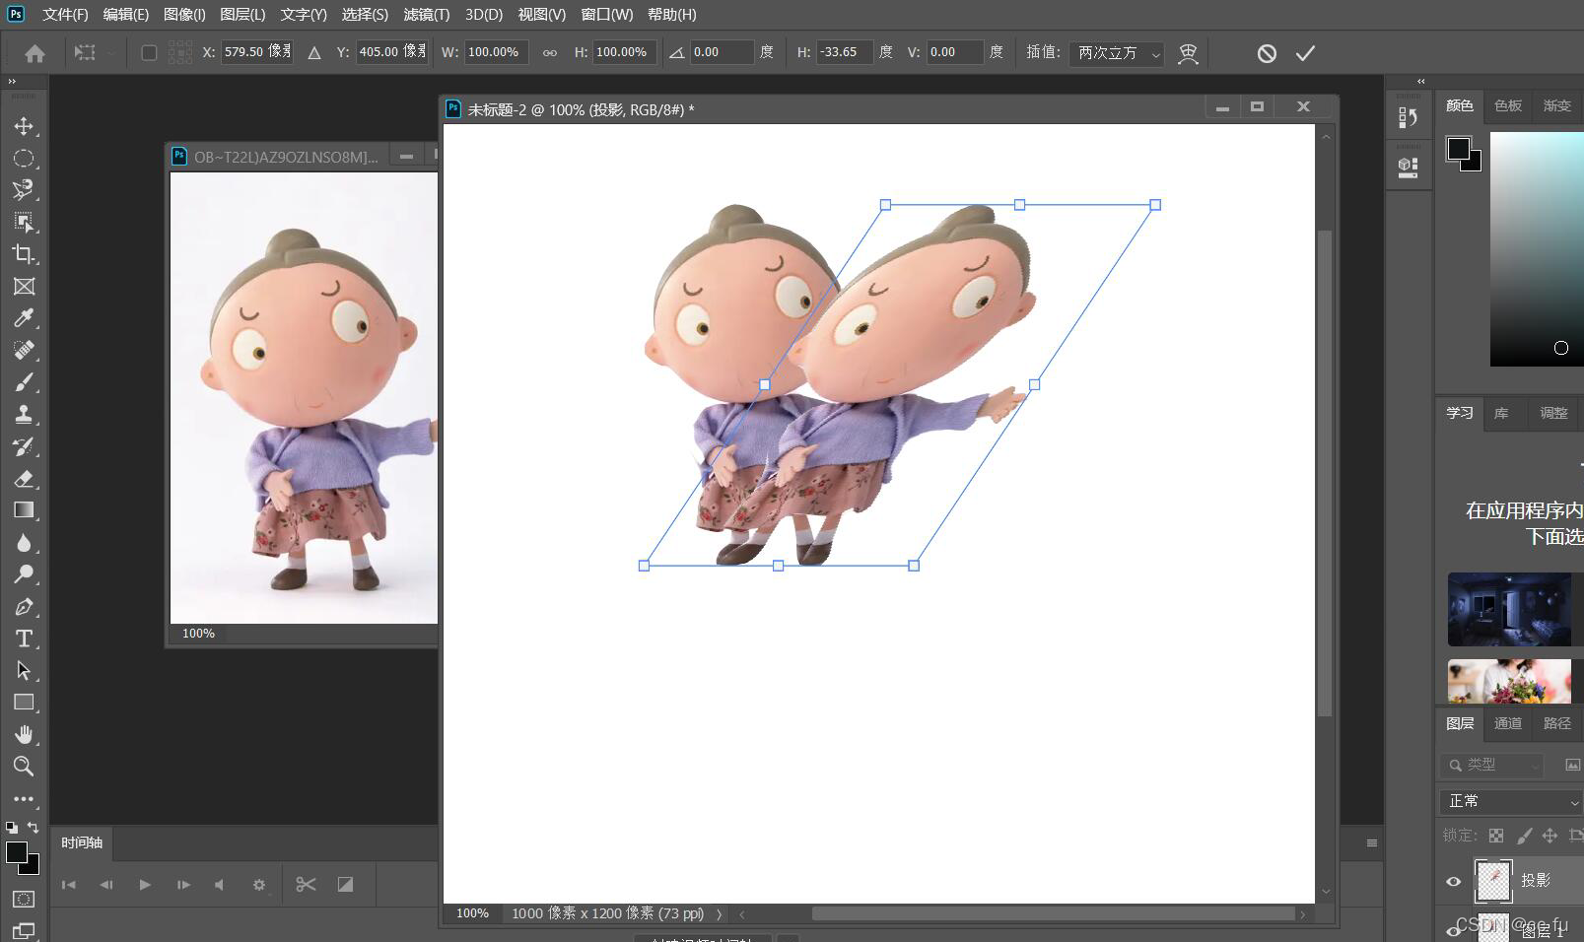
Task: Switch to the 通道 tab
Action: point(1508,723)
